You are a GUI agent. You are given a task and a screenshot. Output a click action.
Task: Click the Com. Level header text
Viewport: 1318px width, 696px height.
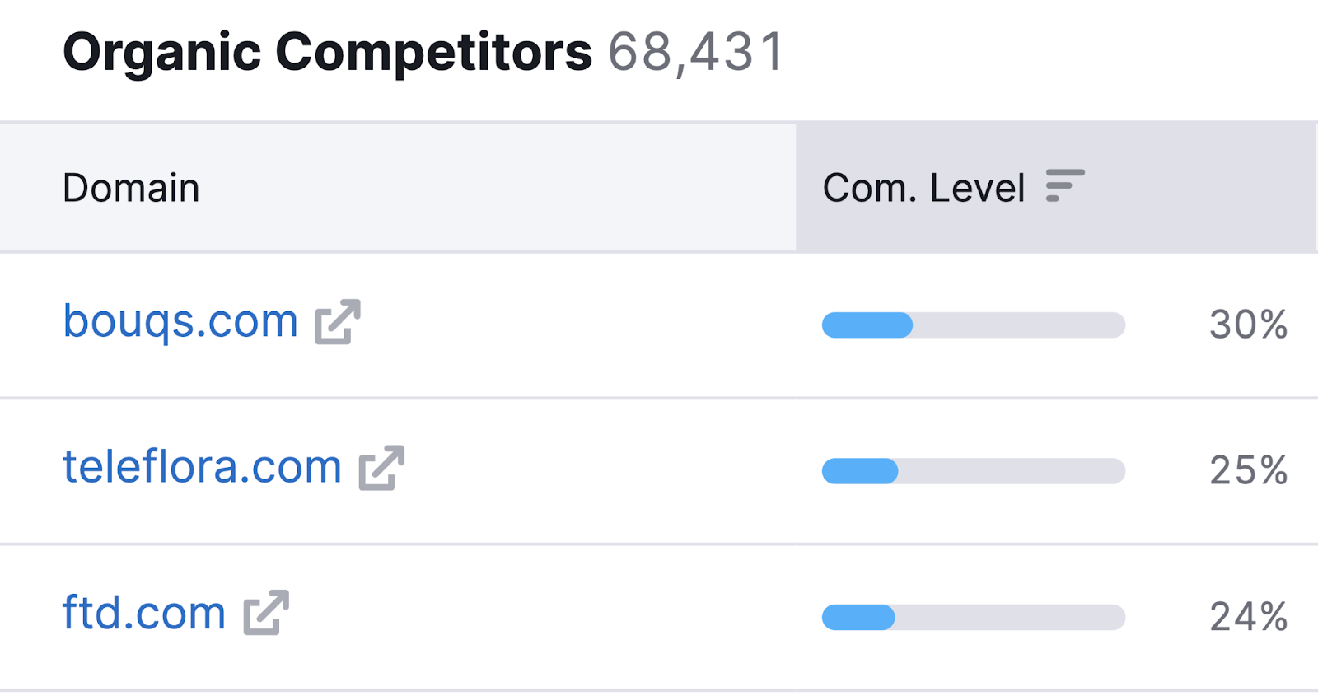point(924,188)
